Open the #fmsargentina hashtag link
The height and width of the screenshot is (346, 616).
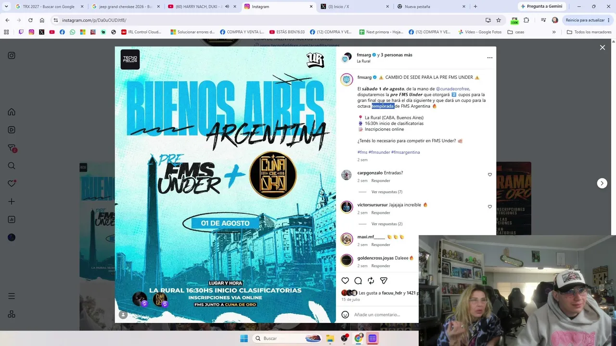pyautogui.click(x=405, y=152)
